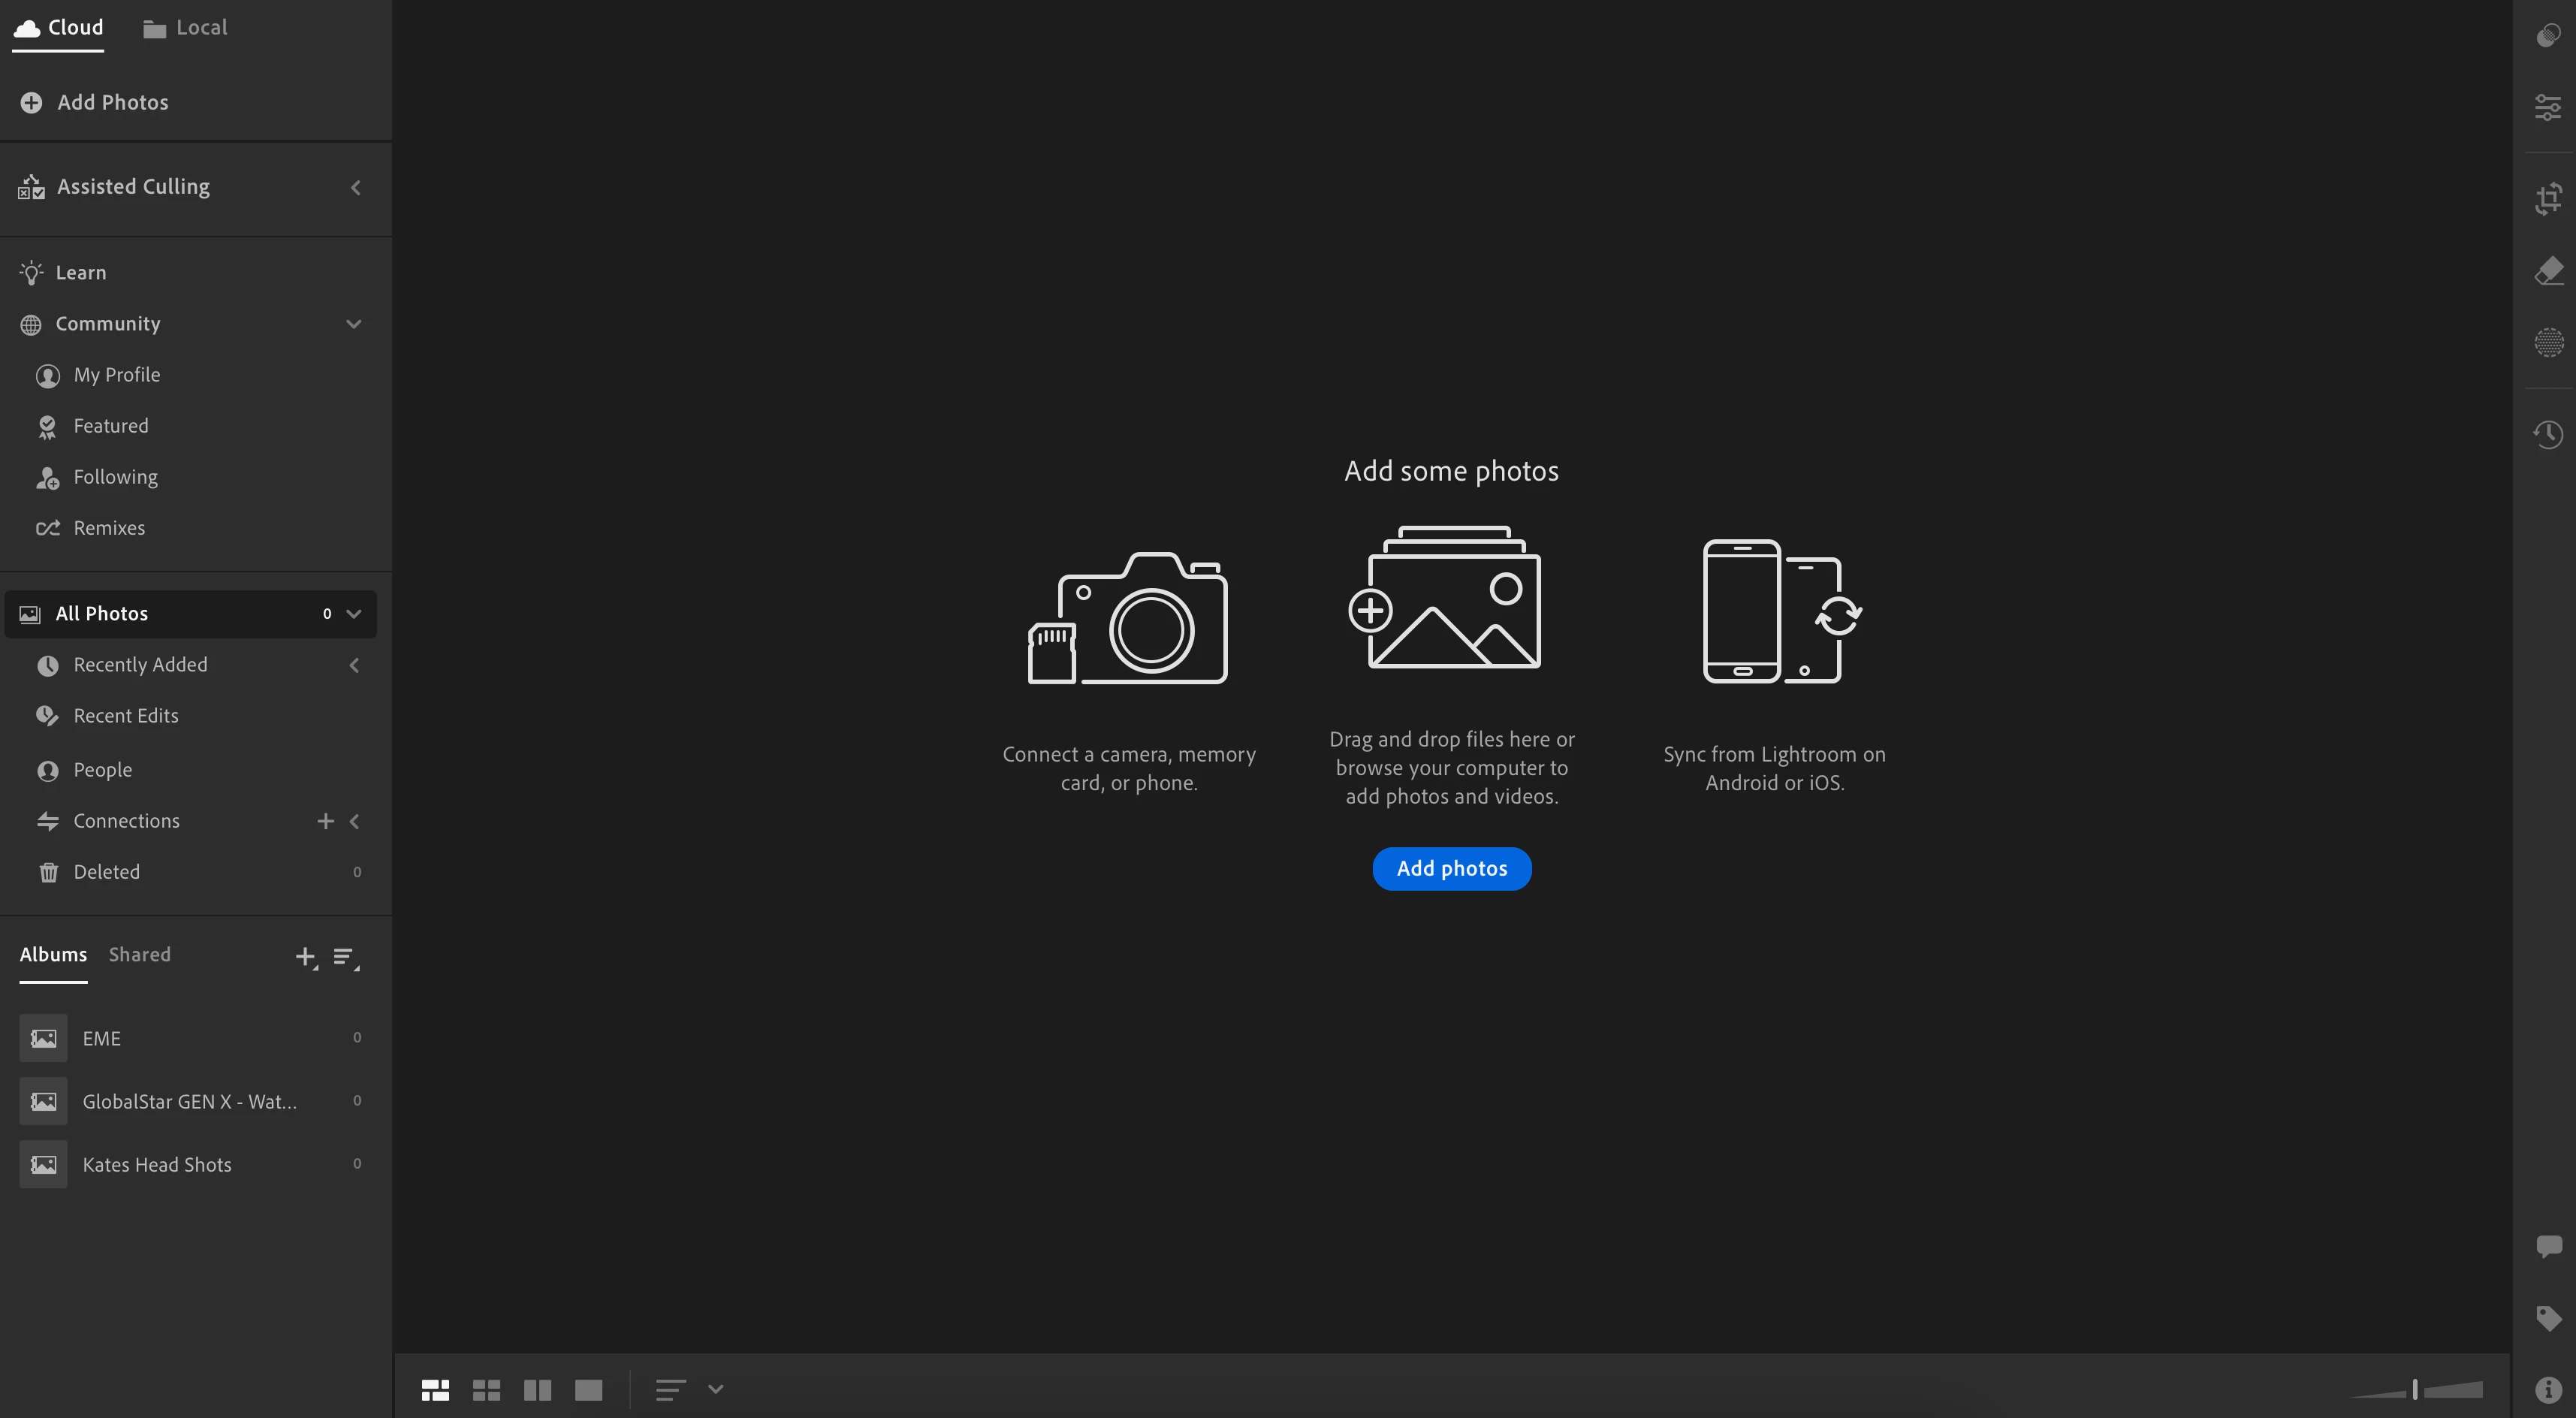Click the Recent Edits icon
The height and width of the screenshot is (1418, 2576).
[x=47, y=716]
